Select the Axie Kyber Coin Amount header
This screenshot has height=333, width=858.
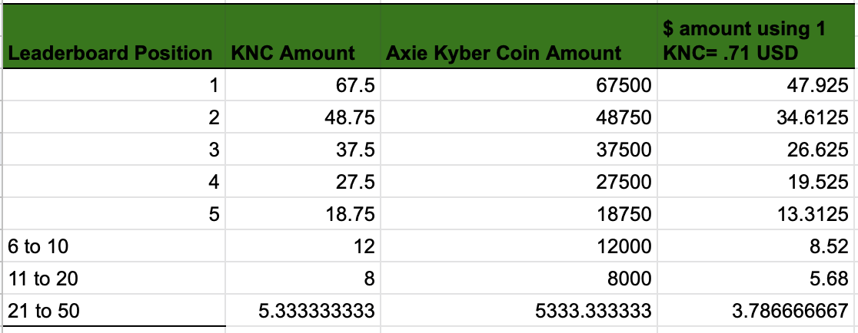pyautogui.click(x=519, y=37)
